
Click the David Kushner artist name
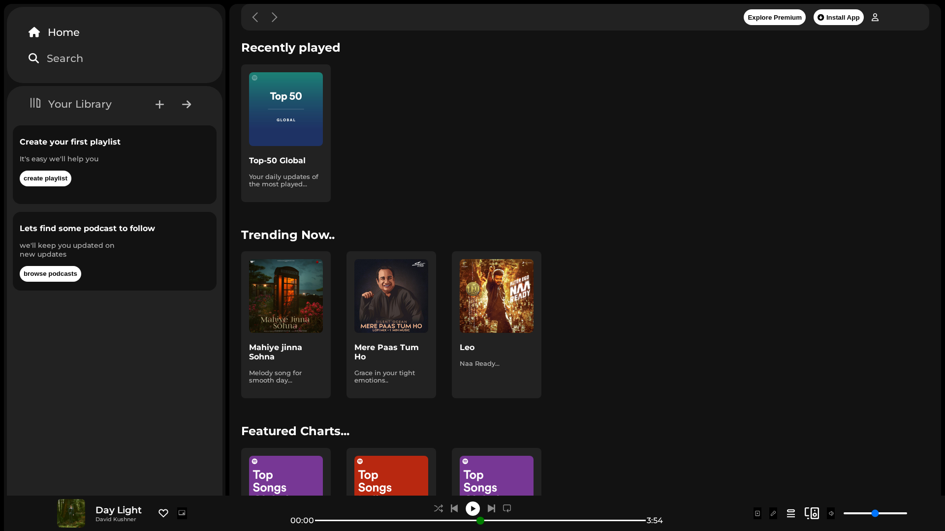(x=116, y=520)
